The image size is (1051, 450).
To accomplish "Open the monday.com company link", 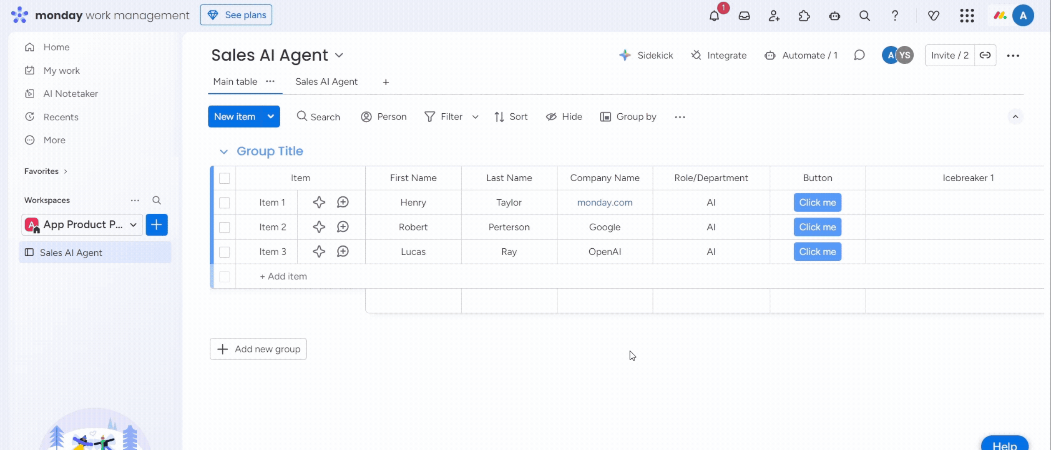I will tap(604, 202).
